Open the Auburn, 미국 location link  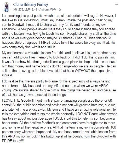click(x=48, y=9)
